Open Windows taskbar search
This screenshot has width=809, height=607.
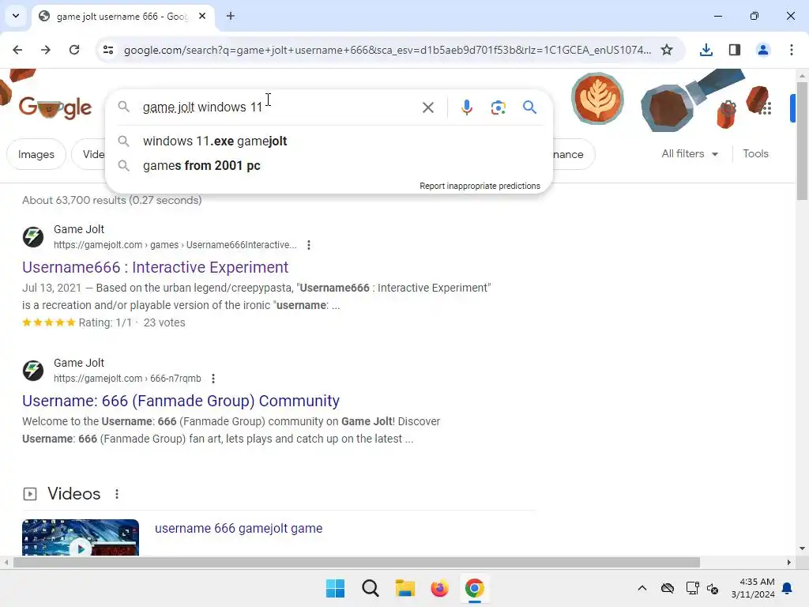(x=370, y=588)
